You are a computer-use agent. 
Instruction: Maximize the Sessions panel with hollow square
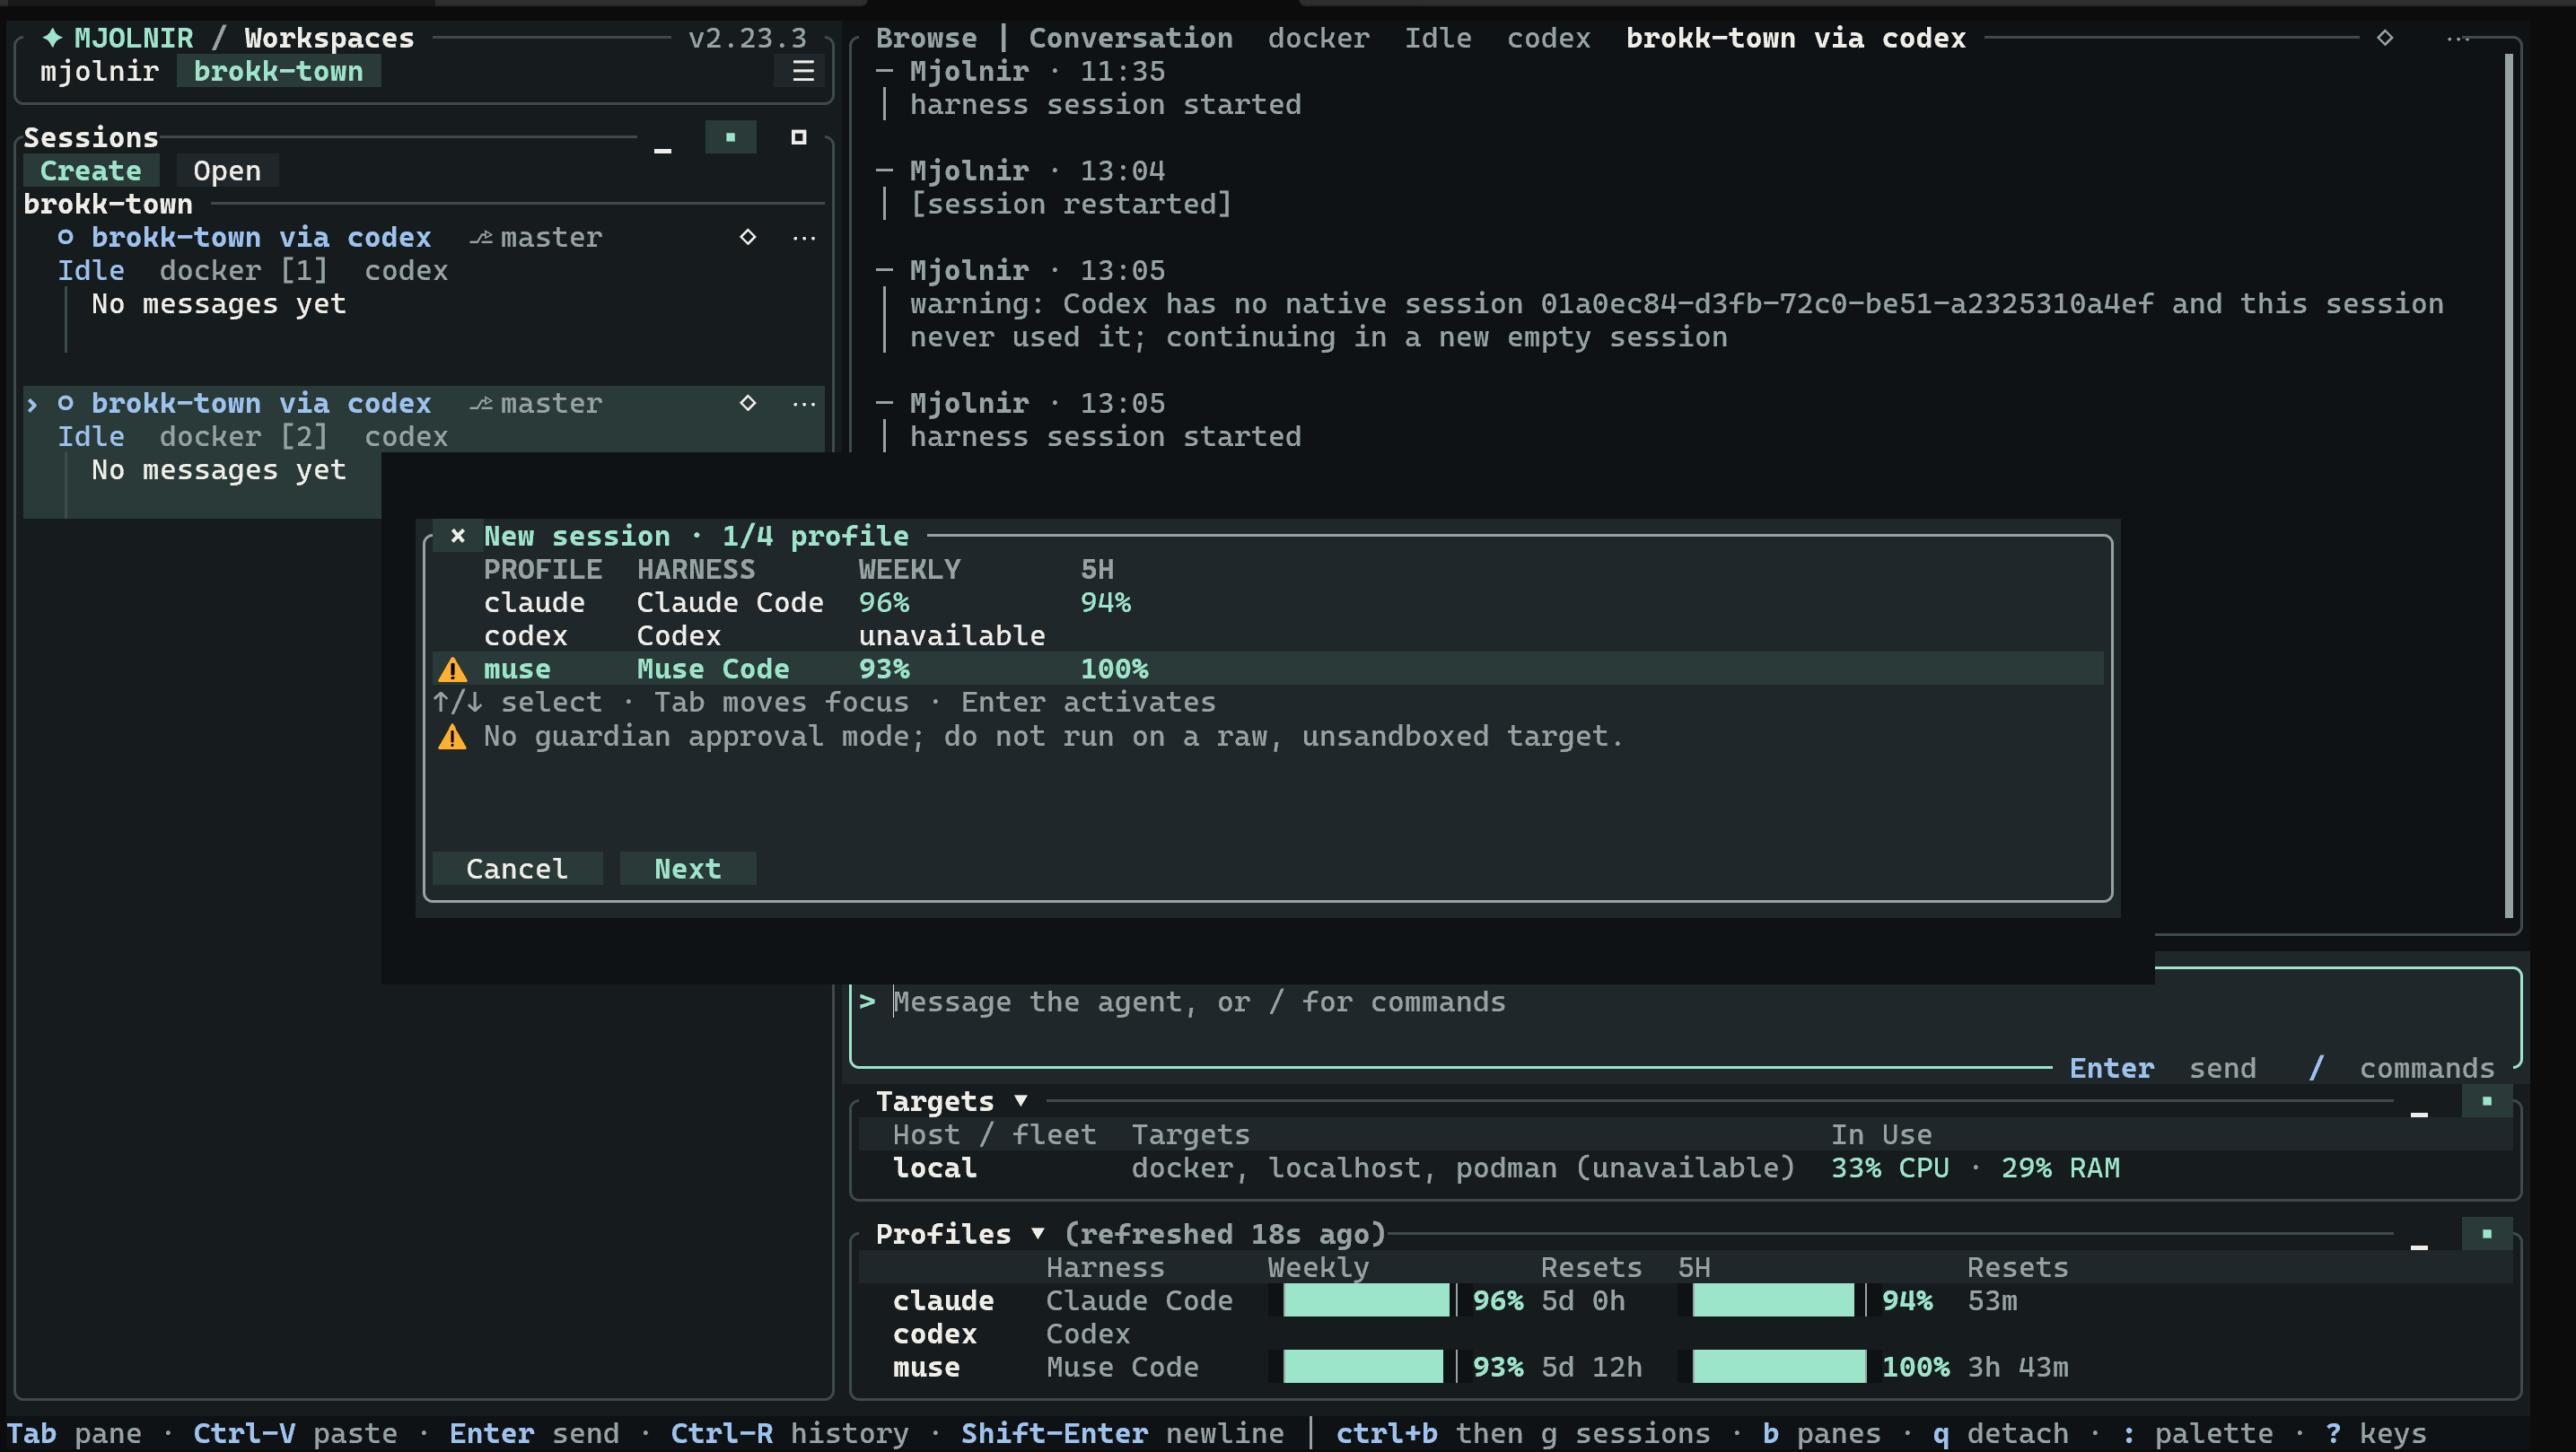coord(798,137)
